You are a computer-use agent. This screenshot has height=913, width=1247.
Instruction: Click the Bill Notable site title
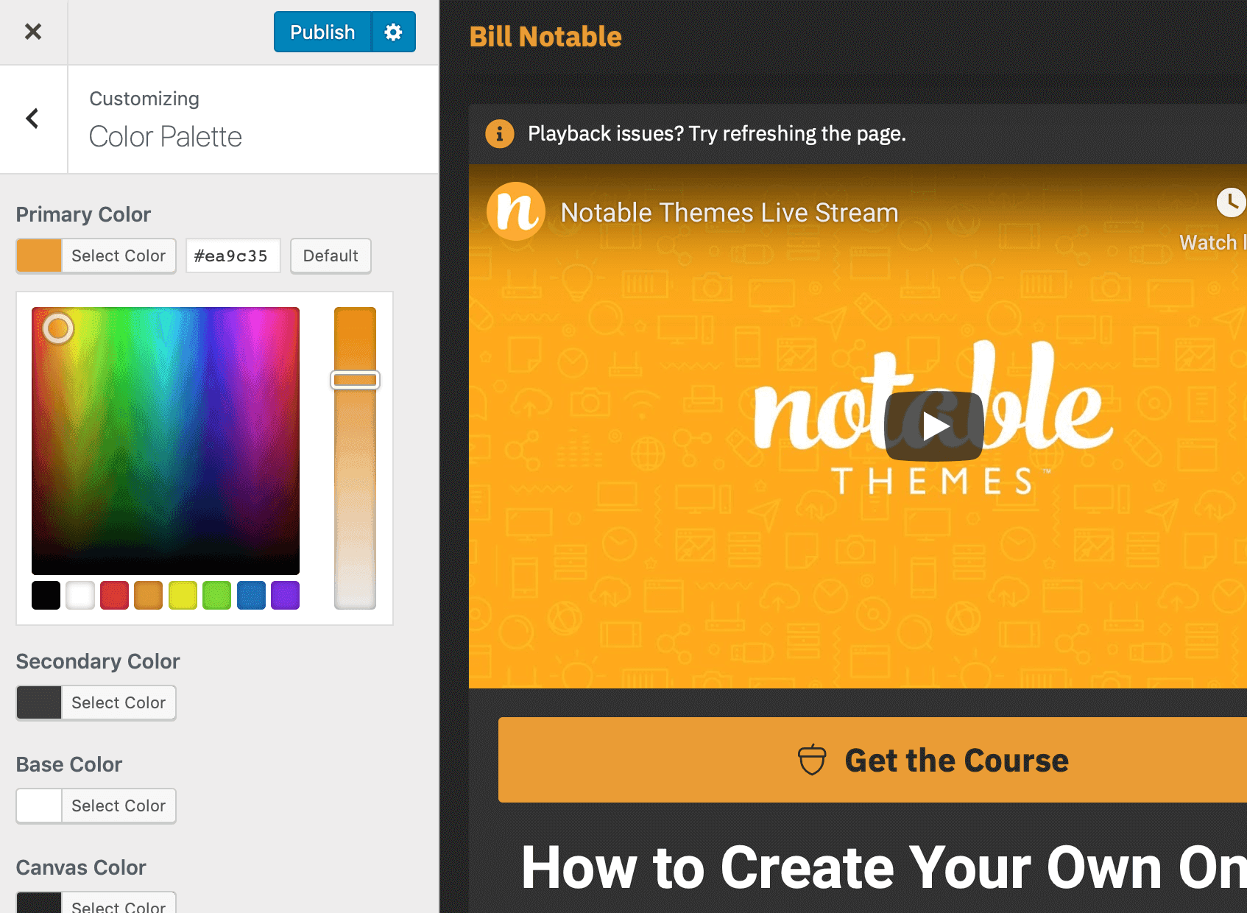pos(545,35)
